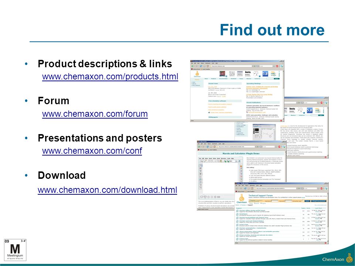Viewport: 355px width, 266px height.
Task: Select the 'Presentations and posters' heading
Action: 100,138
